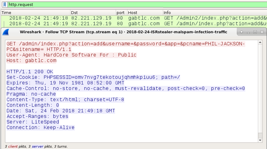Click the keep-above arrow button in title bar
This screenshot has width=267, height=149.
coord(242,32)
